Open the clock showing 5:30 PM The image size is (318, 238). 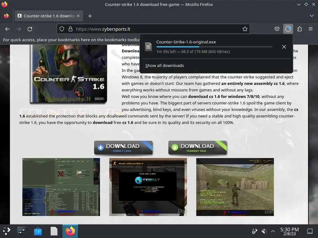click(x=290, y=231)
